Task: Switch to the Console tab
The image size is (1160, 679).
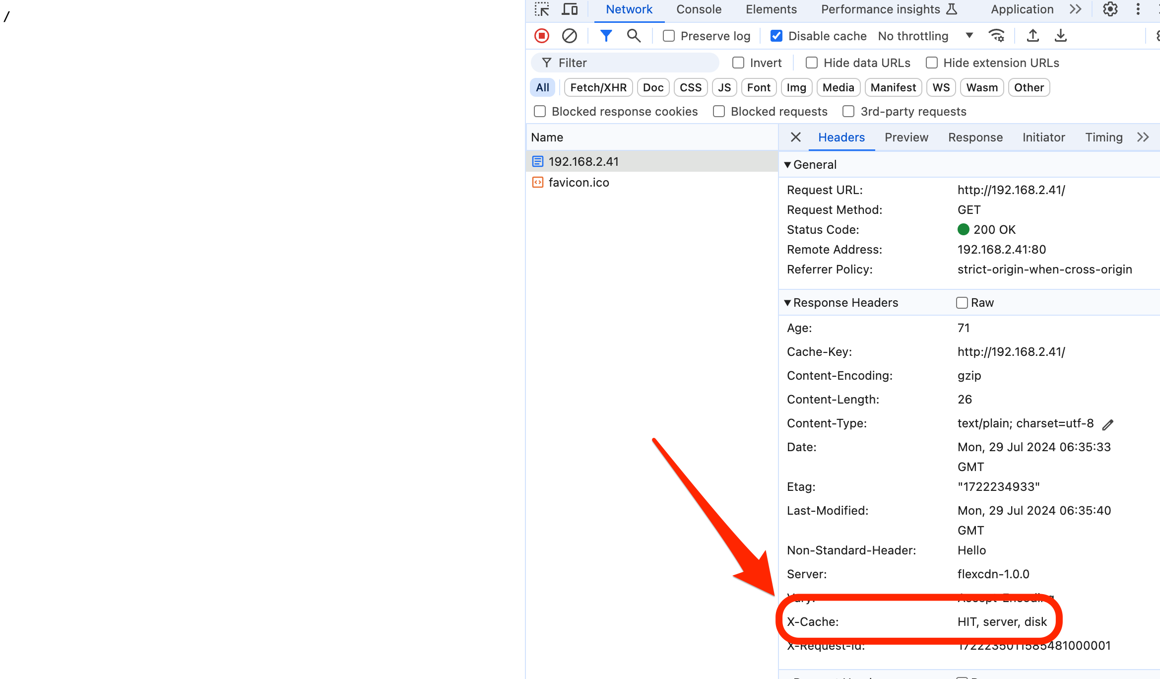Action: [x=699, y=9]
